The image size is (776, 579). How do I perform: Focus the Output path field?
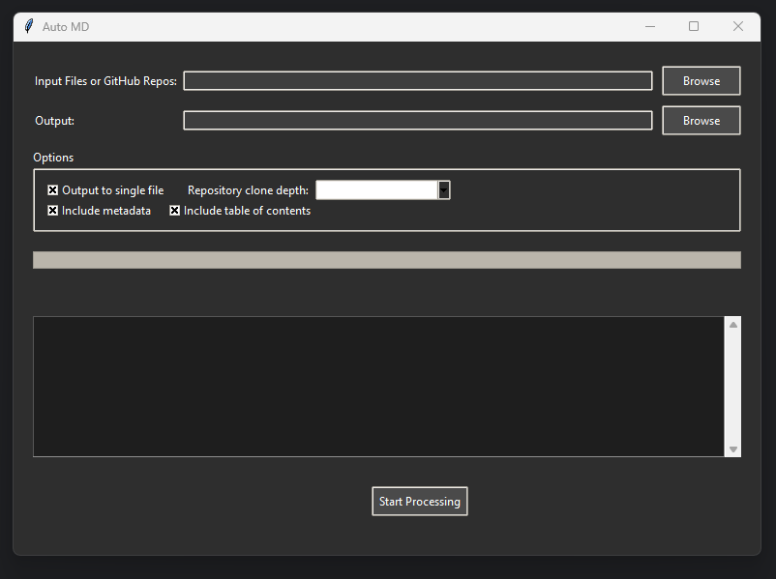point(418,120)
